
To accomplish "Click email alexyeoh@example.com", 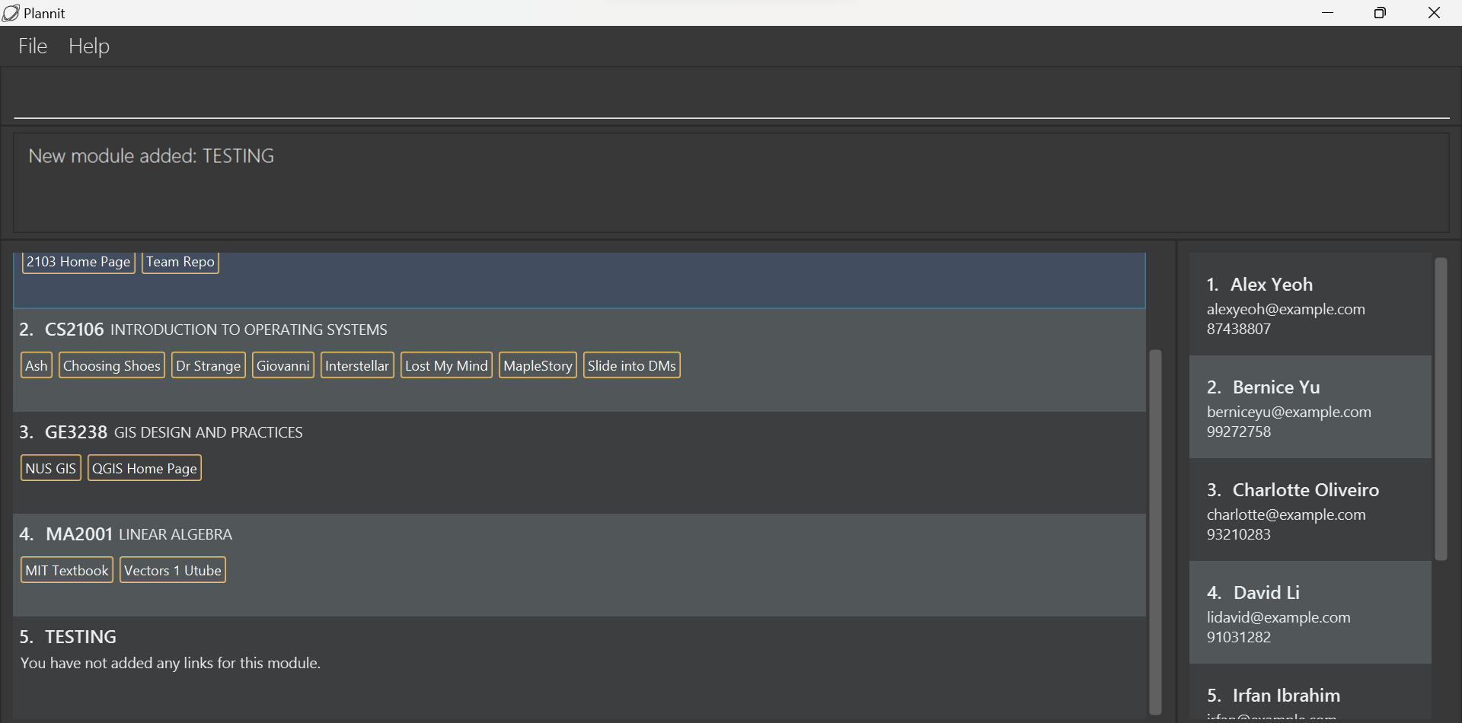I will click(x=1285, y=309).
